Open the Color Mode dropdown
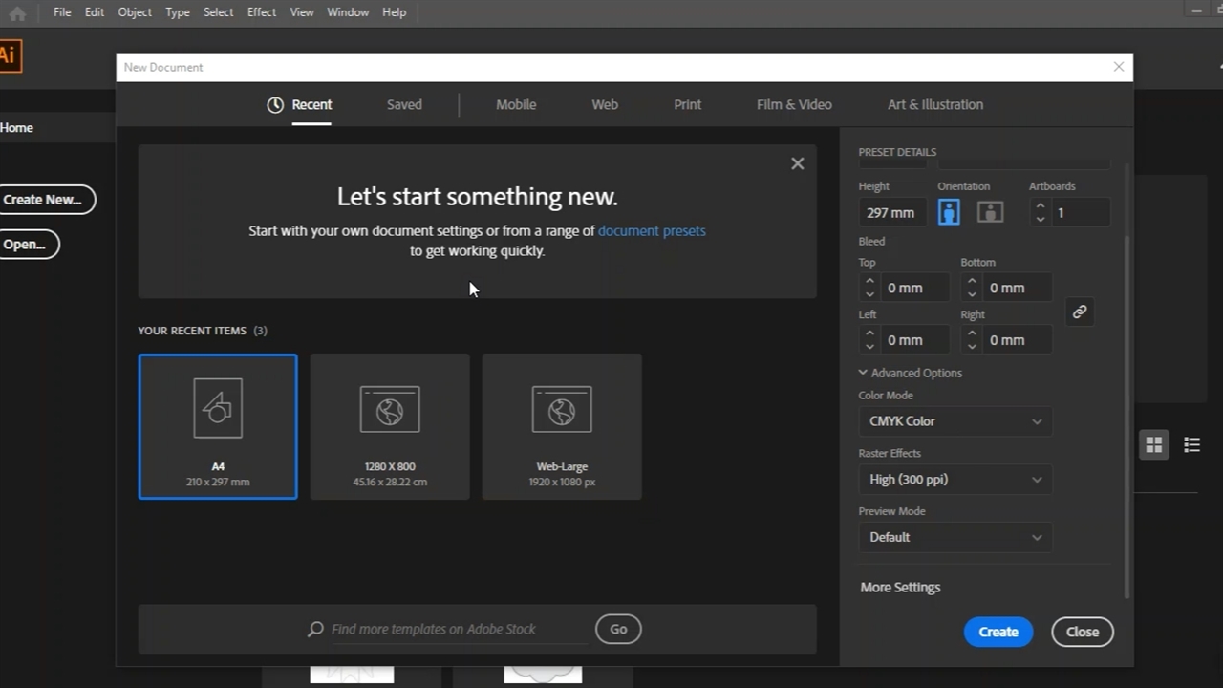This screenshot has height=688, width=1223. (955, 421)
